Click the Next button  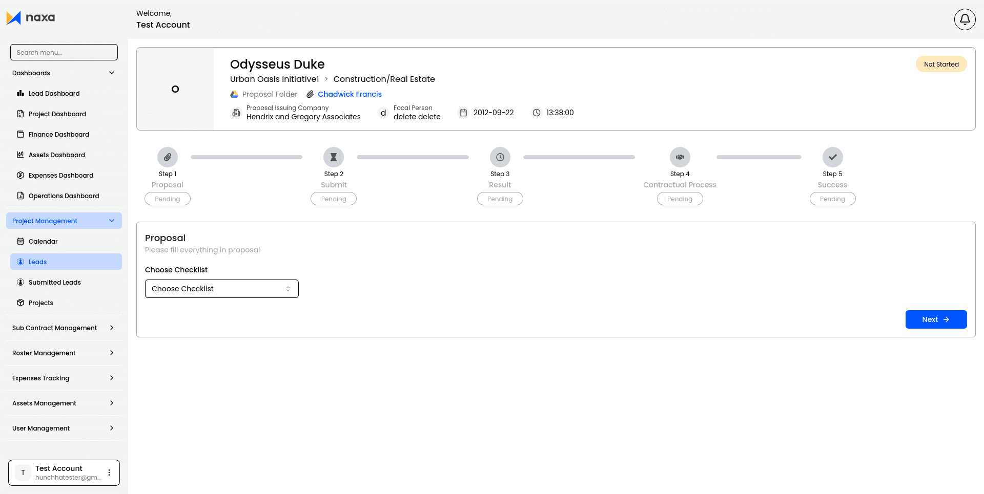(936, 319)
